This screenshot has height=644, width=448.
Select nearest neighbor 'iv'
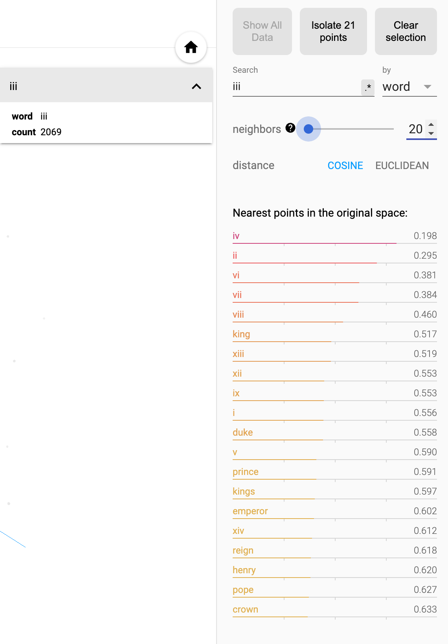click(236, 236)
